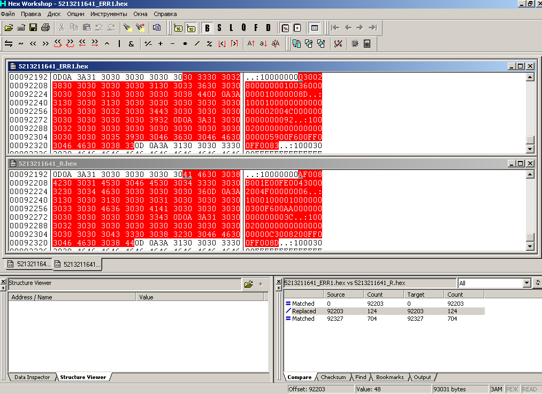This screenshot has width=542, height=394.
Task: Click the modulo percent operation icon
Action: click(x=209, y=43)
